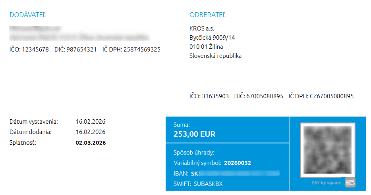
Task: Click customer IČO 31635903
Action: 209,96
